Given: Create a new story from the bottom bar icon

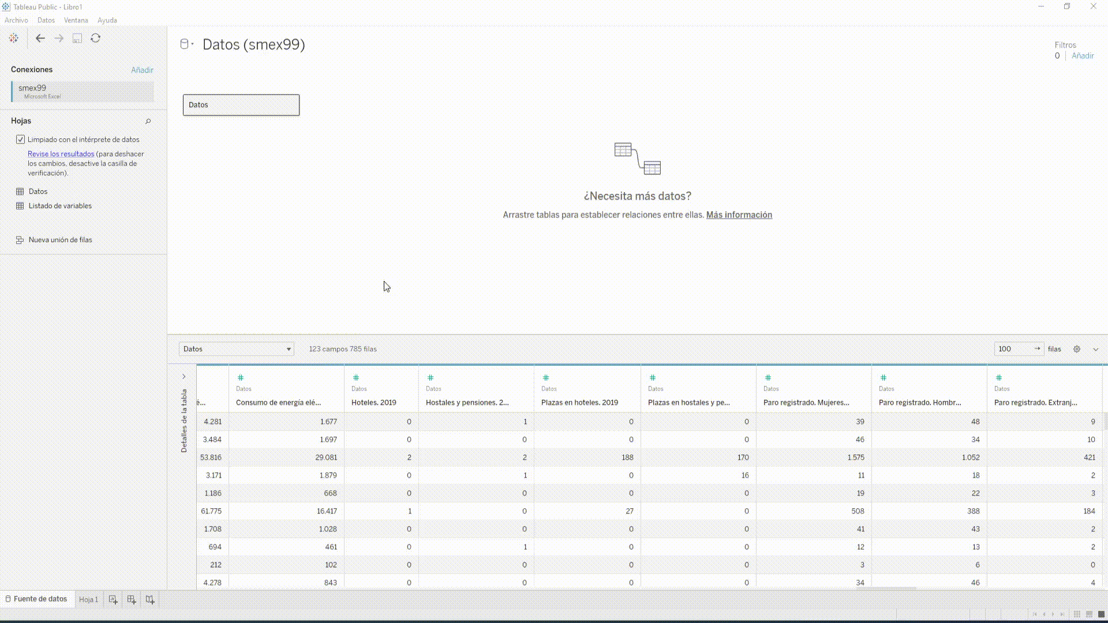Looking at the screenshot, I should pos(150,599).
